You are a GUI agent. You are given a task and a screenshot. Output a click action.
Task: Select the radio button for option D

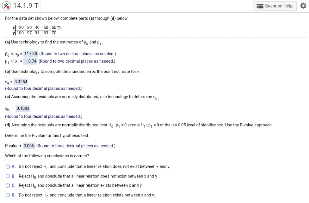tap(7, 195)
